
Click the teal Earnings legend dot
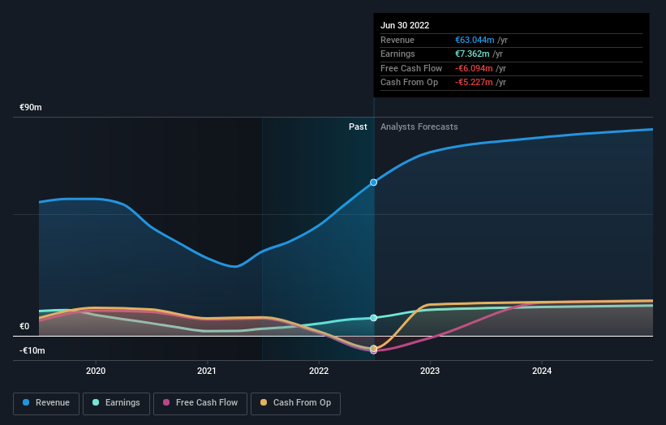click(96, 402)
